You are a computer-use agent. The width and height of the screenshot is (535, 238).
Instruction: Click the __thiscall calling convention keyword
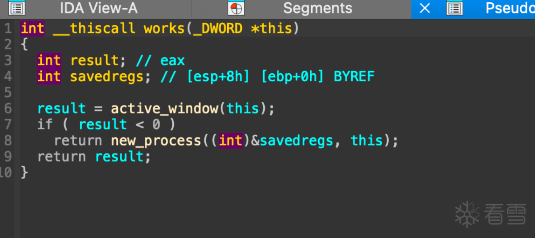pos(94,28)
